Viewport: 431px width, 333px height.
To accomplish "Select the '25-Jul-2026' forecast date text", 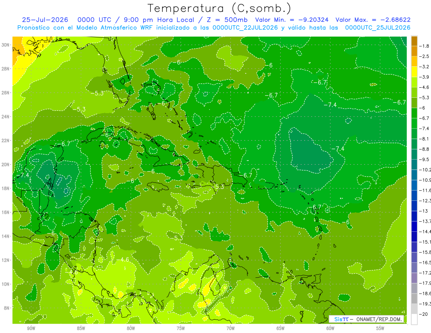I will click(45, 20).
